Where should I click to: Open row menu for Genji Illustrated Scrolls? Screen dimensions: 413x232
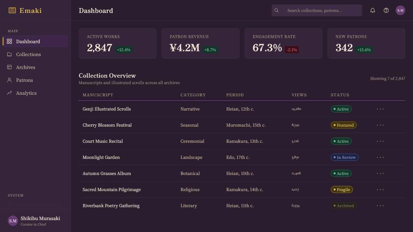pyautogui.click(x=380, y=109)
